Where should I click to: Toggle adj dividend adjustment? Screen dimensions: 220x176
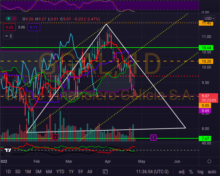[x=182, y=171]
